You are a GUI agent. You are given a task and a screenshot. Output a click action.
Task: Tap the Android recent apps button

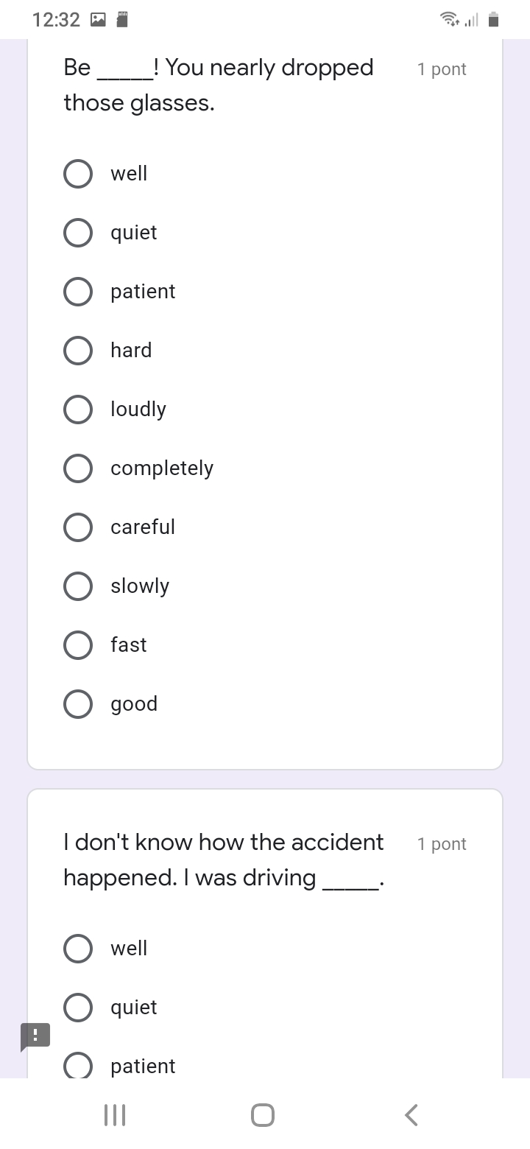pos(115,1115)
